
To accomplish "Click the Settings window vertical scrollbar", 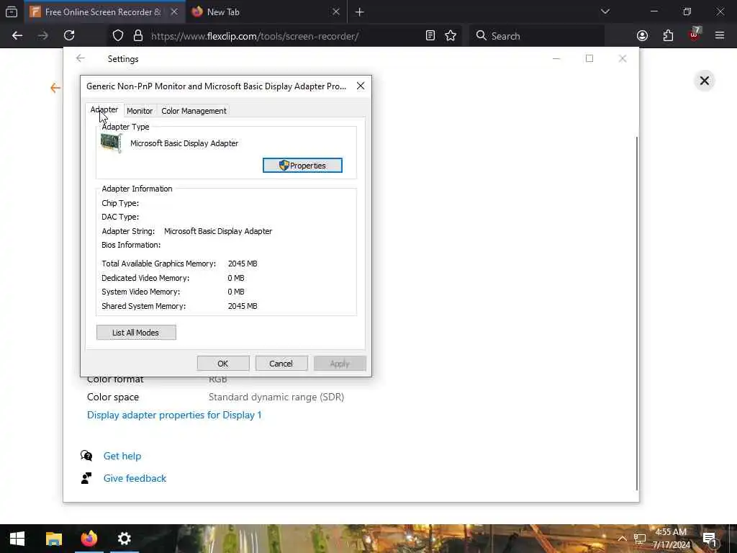I will coord(637,314).
